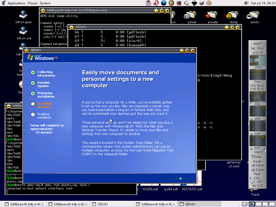Screen dimensions: 276x207
Task: Open the Places menu
Action: pos(33,3)
